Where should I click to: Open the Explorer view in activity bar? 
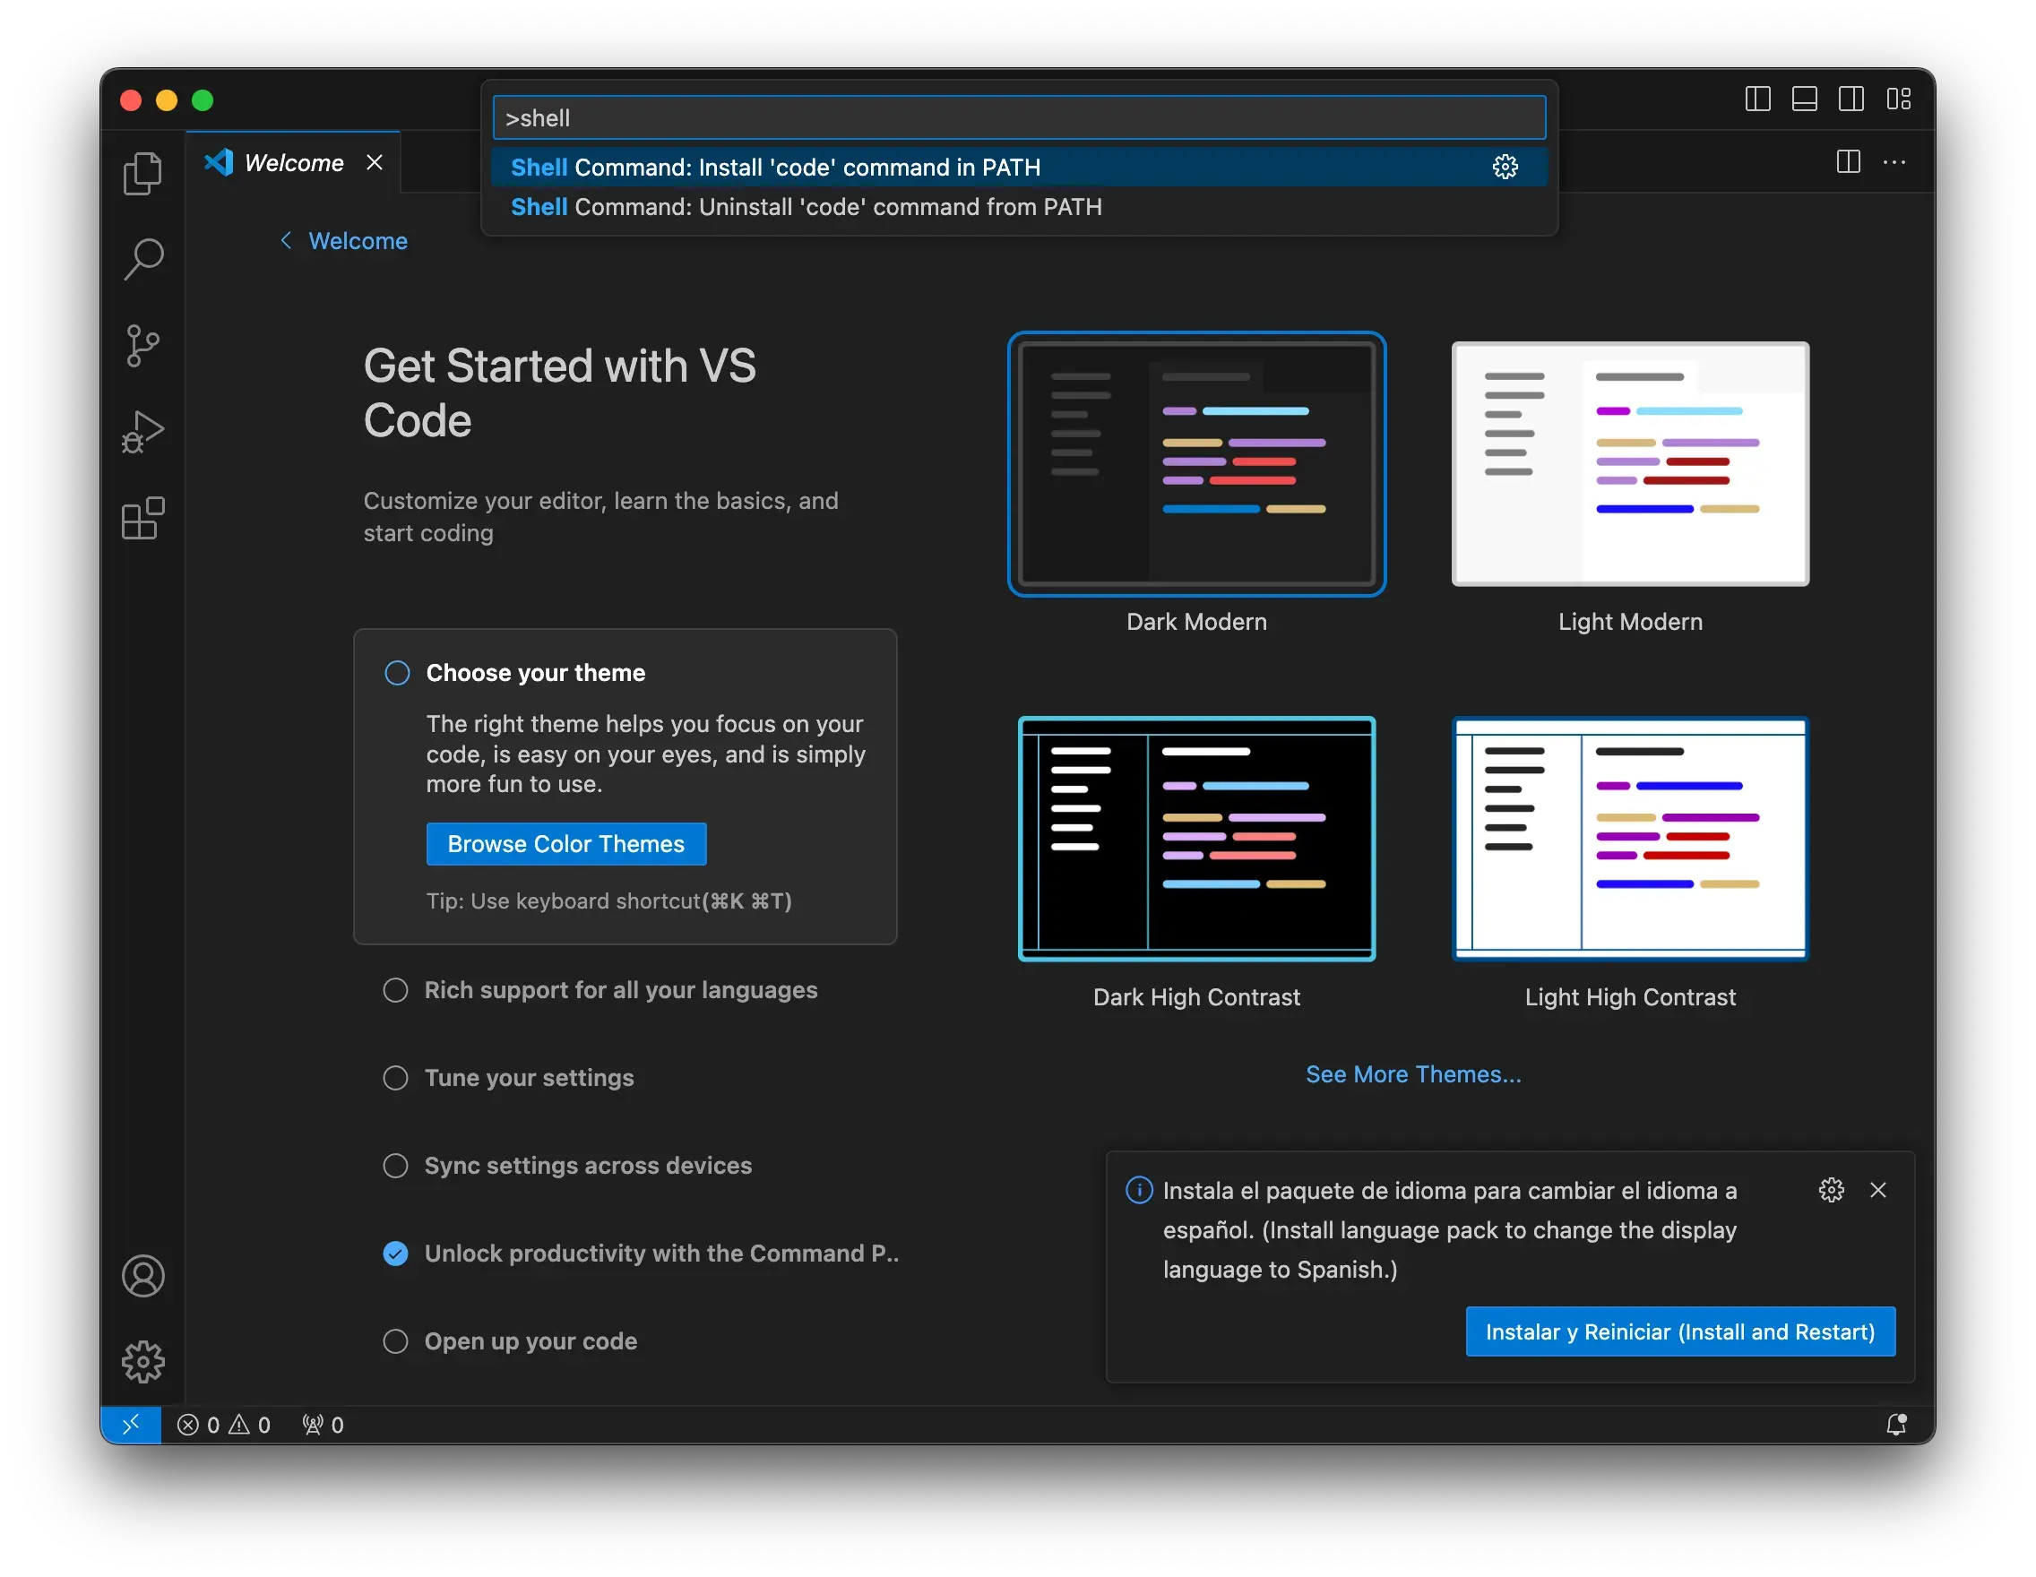142,173
